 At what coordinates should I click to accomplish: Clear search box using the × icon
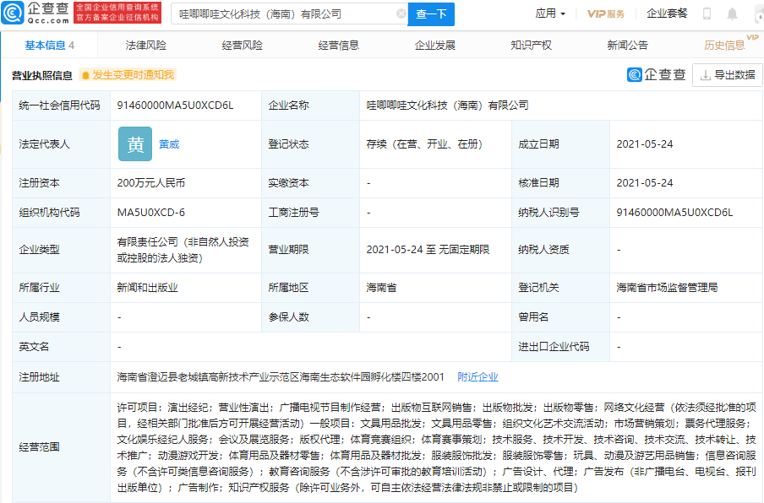point(401,14)
